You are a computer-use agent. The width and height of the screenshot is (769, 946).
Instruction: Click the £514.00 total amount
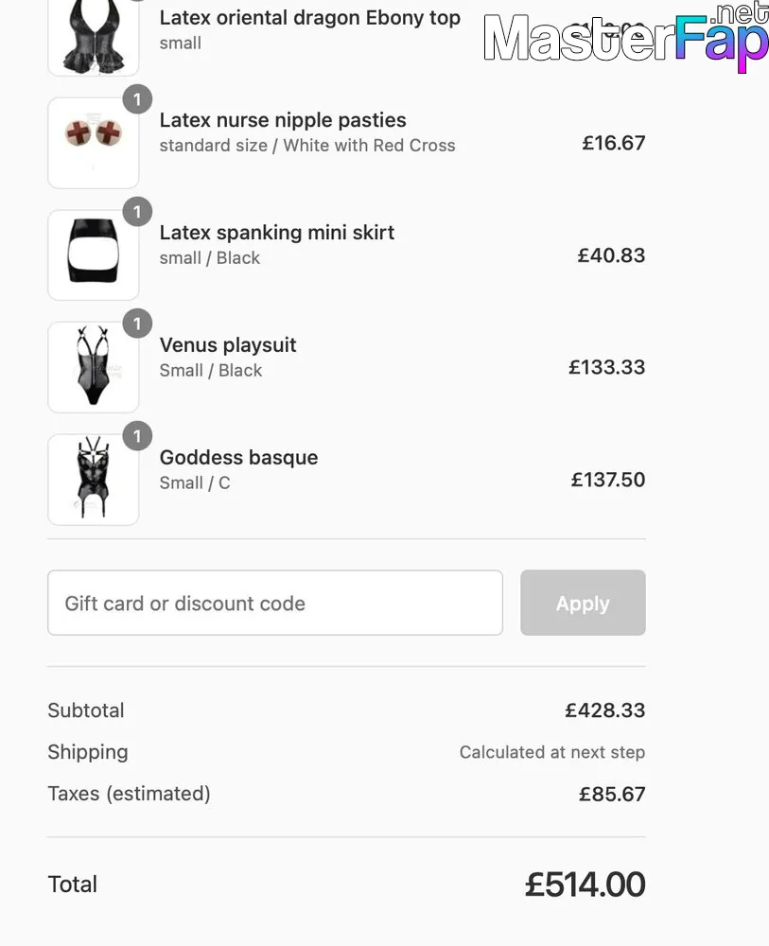(585, 885)
